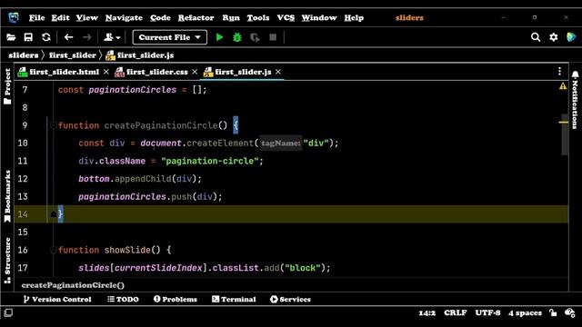The image size is (582, 327).
Task: Change line separator CRLF in status bar
Action: click(x=455, y=313)
